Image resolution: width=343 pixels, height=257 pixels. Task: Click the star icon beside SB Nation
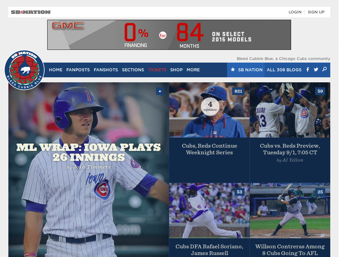pyautogui.click(x=233, y=70)
